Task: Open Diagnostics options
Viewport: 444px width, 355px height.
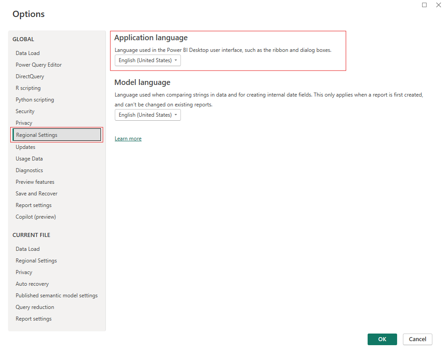Action: [x=29, y=170]
